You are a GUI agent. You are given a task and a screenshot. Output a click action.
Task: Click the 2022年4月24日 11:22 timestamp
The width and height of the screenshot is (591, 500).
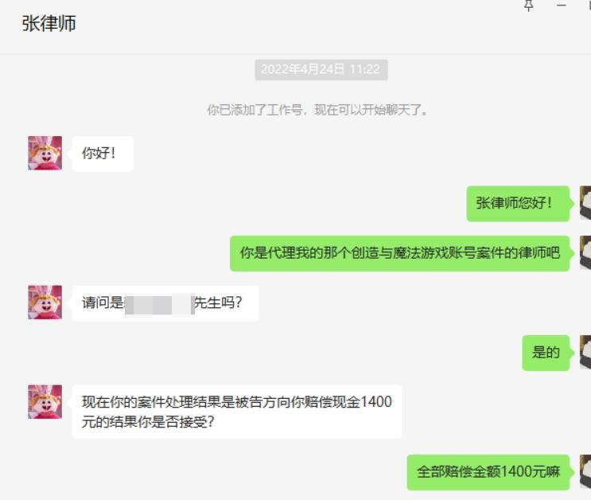pyautogui.click(x=321, y=69)
